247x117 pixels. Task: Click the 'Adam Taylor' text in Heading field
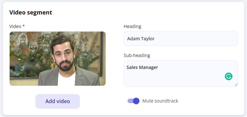(141, 39)
